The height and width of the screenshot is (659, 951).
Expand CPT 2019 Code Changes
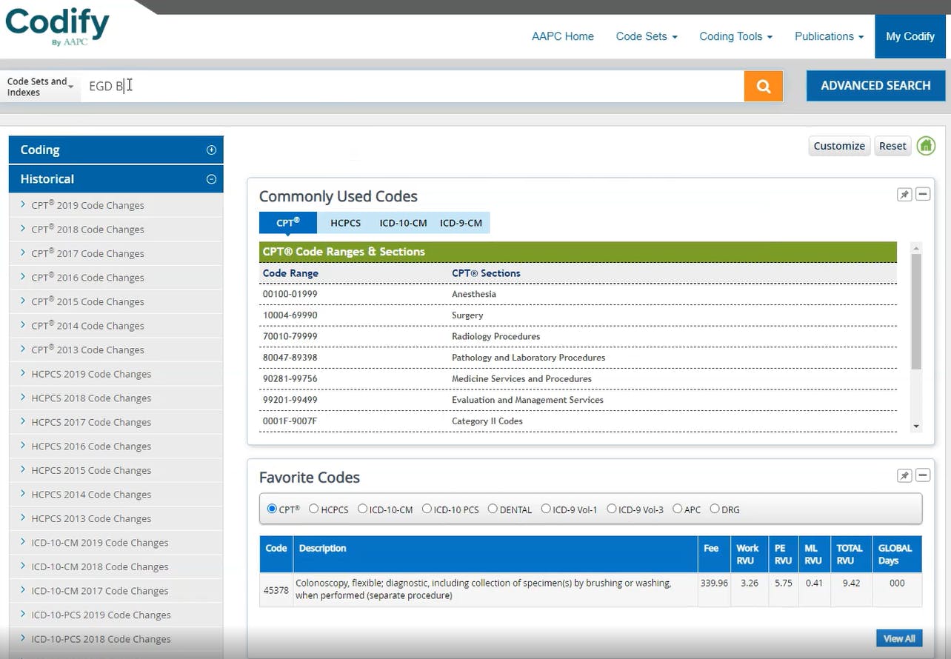[89, 205]
